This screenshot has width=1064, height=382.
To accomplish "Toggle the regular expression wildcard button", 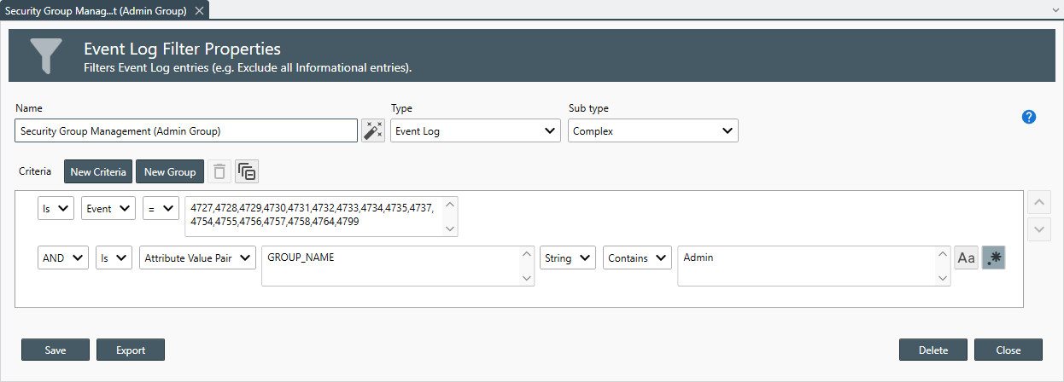I will pos(994,258).
